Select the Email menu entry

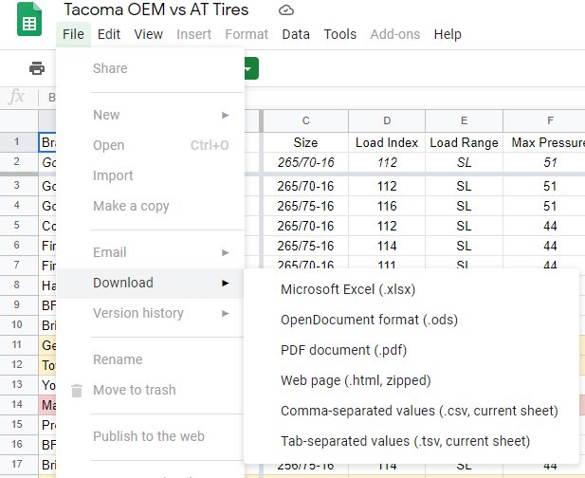pyautogui.click(x=150, y=252)
